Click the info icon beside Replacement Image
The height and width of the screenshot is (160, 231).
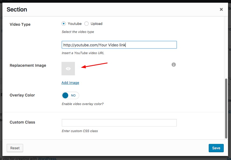[174, 65]
